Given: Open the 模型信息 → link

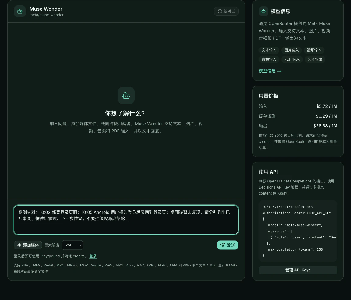Looking at the screenshot, I should [x=270, y=71].
